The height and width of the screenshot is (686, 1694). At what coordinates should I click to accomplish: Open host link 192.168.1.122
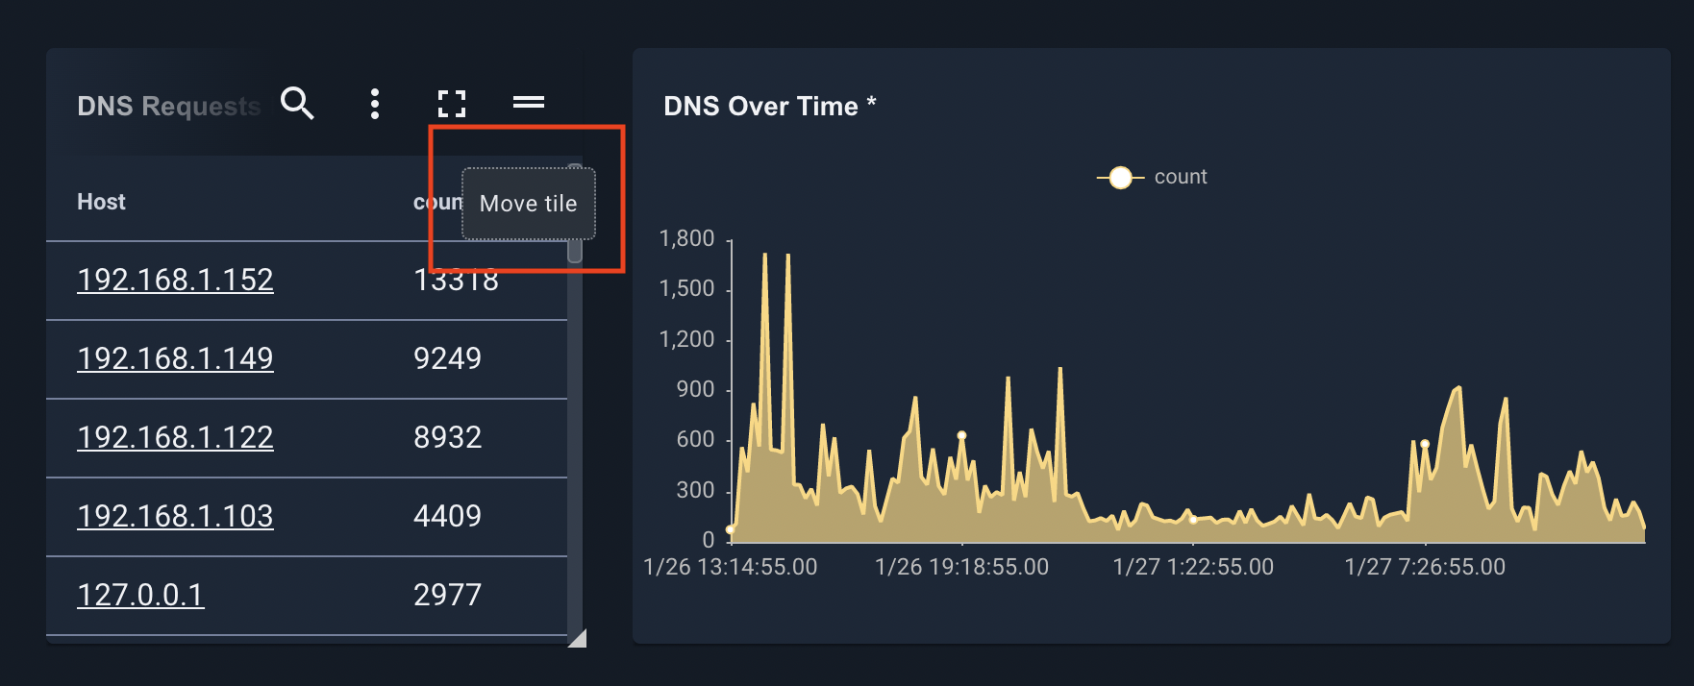point(175,437)
